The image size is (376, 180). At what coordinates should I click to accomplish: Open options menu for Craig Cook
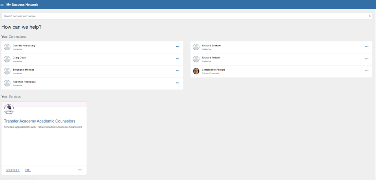coord(177,59)
